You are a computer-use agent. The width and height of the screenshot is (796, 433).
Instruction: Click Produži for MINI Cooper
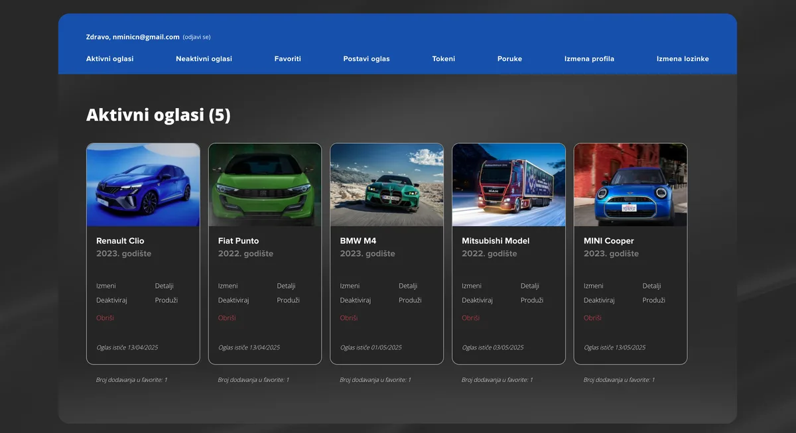654,300
